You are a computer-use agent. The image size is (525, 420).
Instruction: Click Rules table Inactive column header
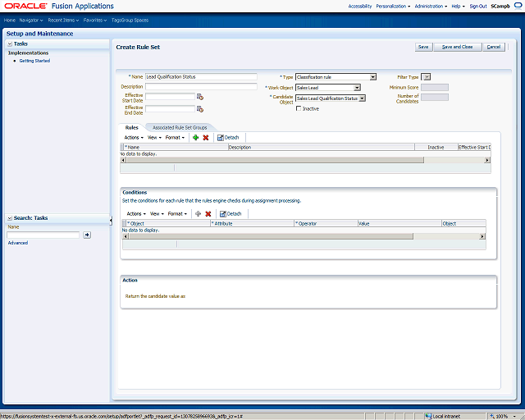coord(436,147)
